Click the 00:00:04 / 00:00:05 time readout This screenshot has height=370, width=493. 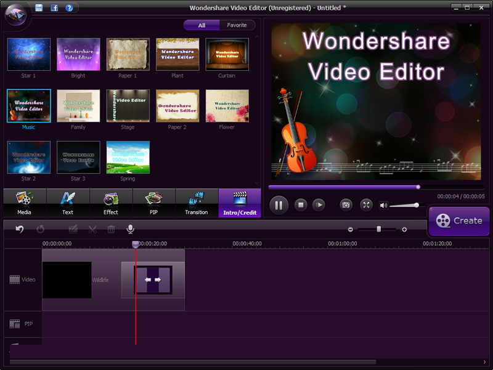460,196
